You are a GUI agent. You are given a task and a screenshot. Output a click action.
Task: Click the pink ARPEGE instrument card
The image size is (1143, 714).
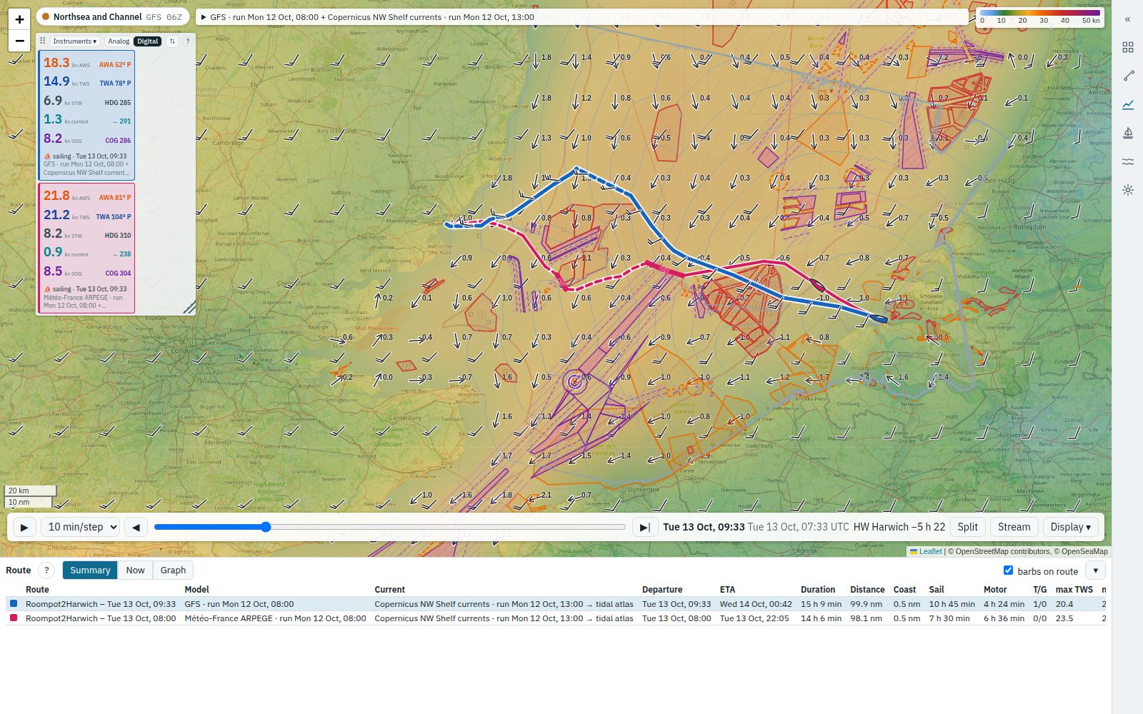coord(86,248)
